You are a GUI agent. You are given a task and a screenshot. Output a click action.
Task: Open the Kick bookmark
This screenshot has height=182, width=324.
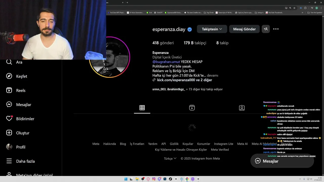tap(149, 12)
